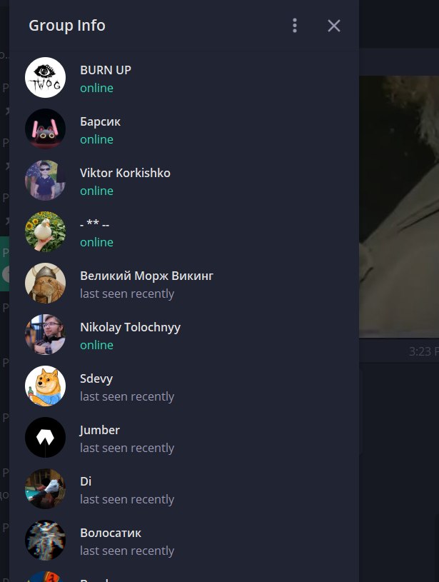Click Барсик's black cat avatar
439x582 pixels.
(45, 129)
